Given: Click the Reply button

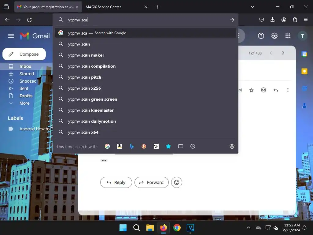Looking at the screenshot, I should click(x=116, y=182).
